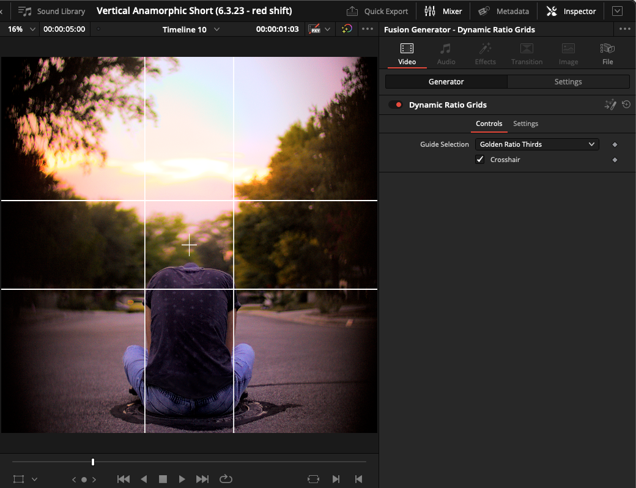Click the marker dot between the arrows

(x=84, y=479)
